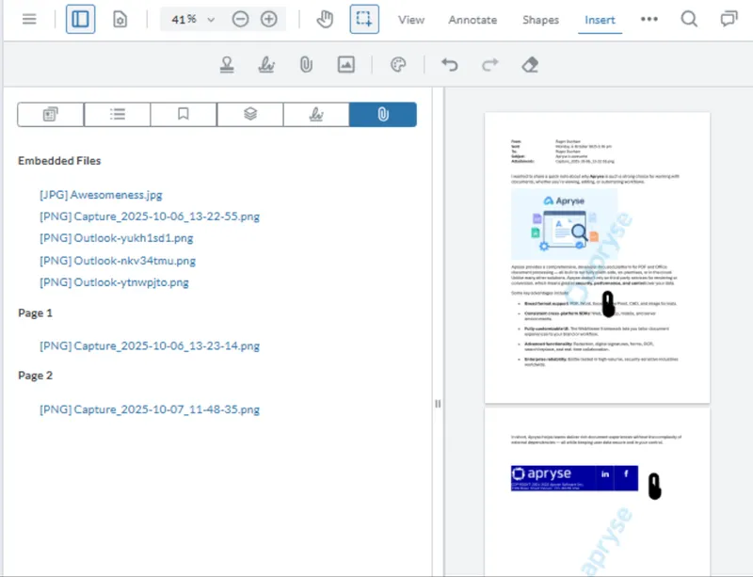Image resolution: width=753 pixels, height=577 pixels.
Task: Open Capture_2025-10-07_11-48-35.png under Page 2
Action: (150, 409)
